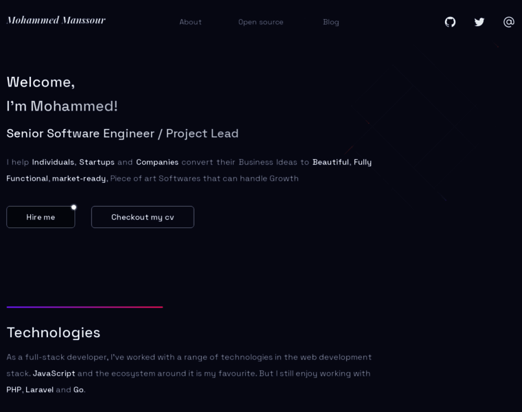This screenshot has width=522, height=412.
Task: Click the highlighted word Individuals
Action: click(53, 162)
